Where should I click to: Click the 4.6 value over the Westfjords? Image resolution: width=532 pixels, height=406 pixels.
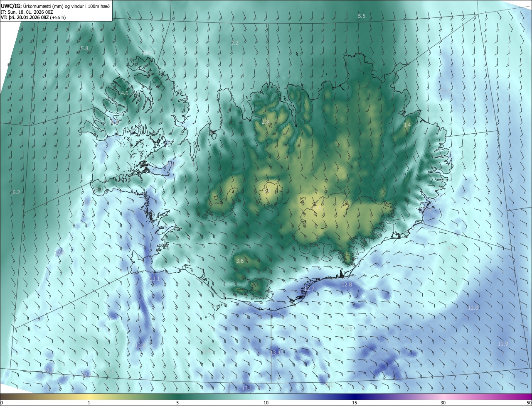coord(125,93)
